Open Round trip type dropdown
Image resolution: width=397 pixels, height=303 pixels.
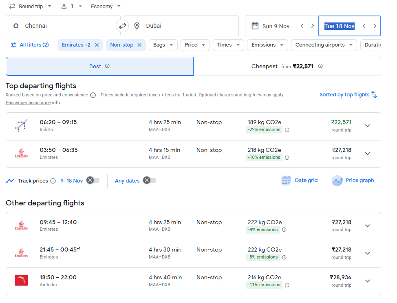click(31, 7)
